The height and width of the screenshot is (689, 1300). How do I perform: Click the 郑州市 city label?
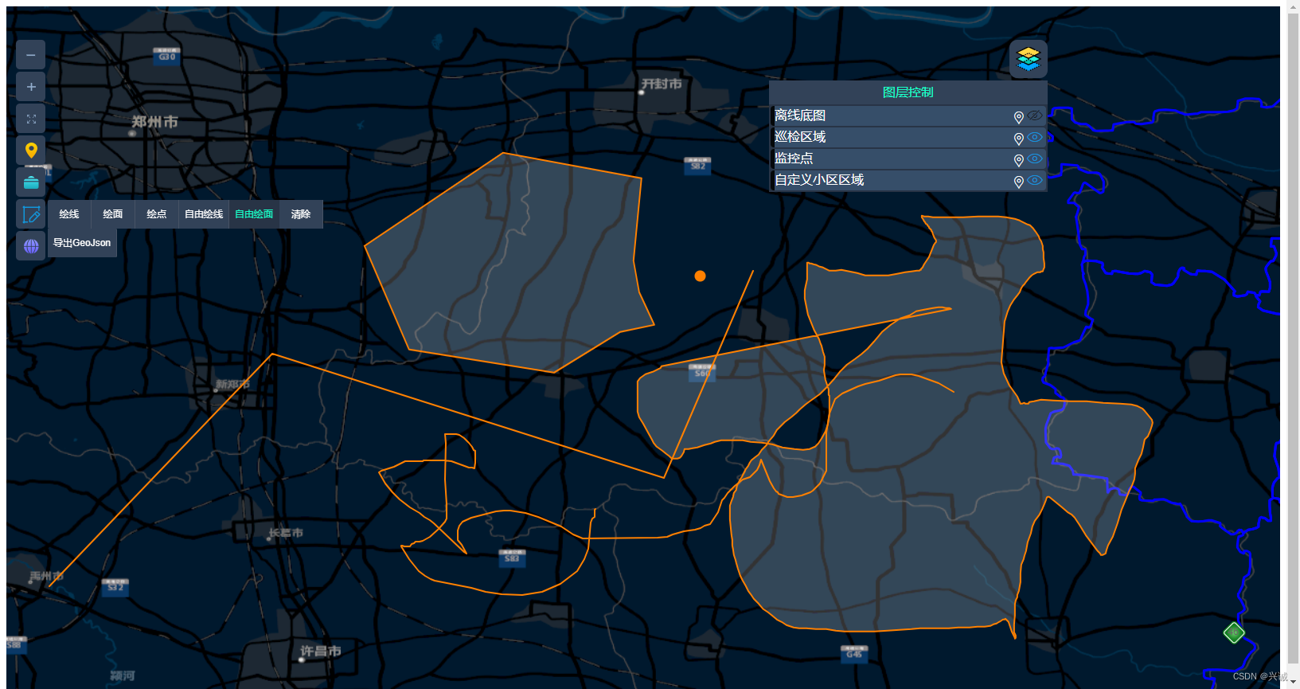tap(154, 122)
